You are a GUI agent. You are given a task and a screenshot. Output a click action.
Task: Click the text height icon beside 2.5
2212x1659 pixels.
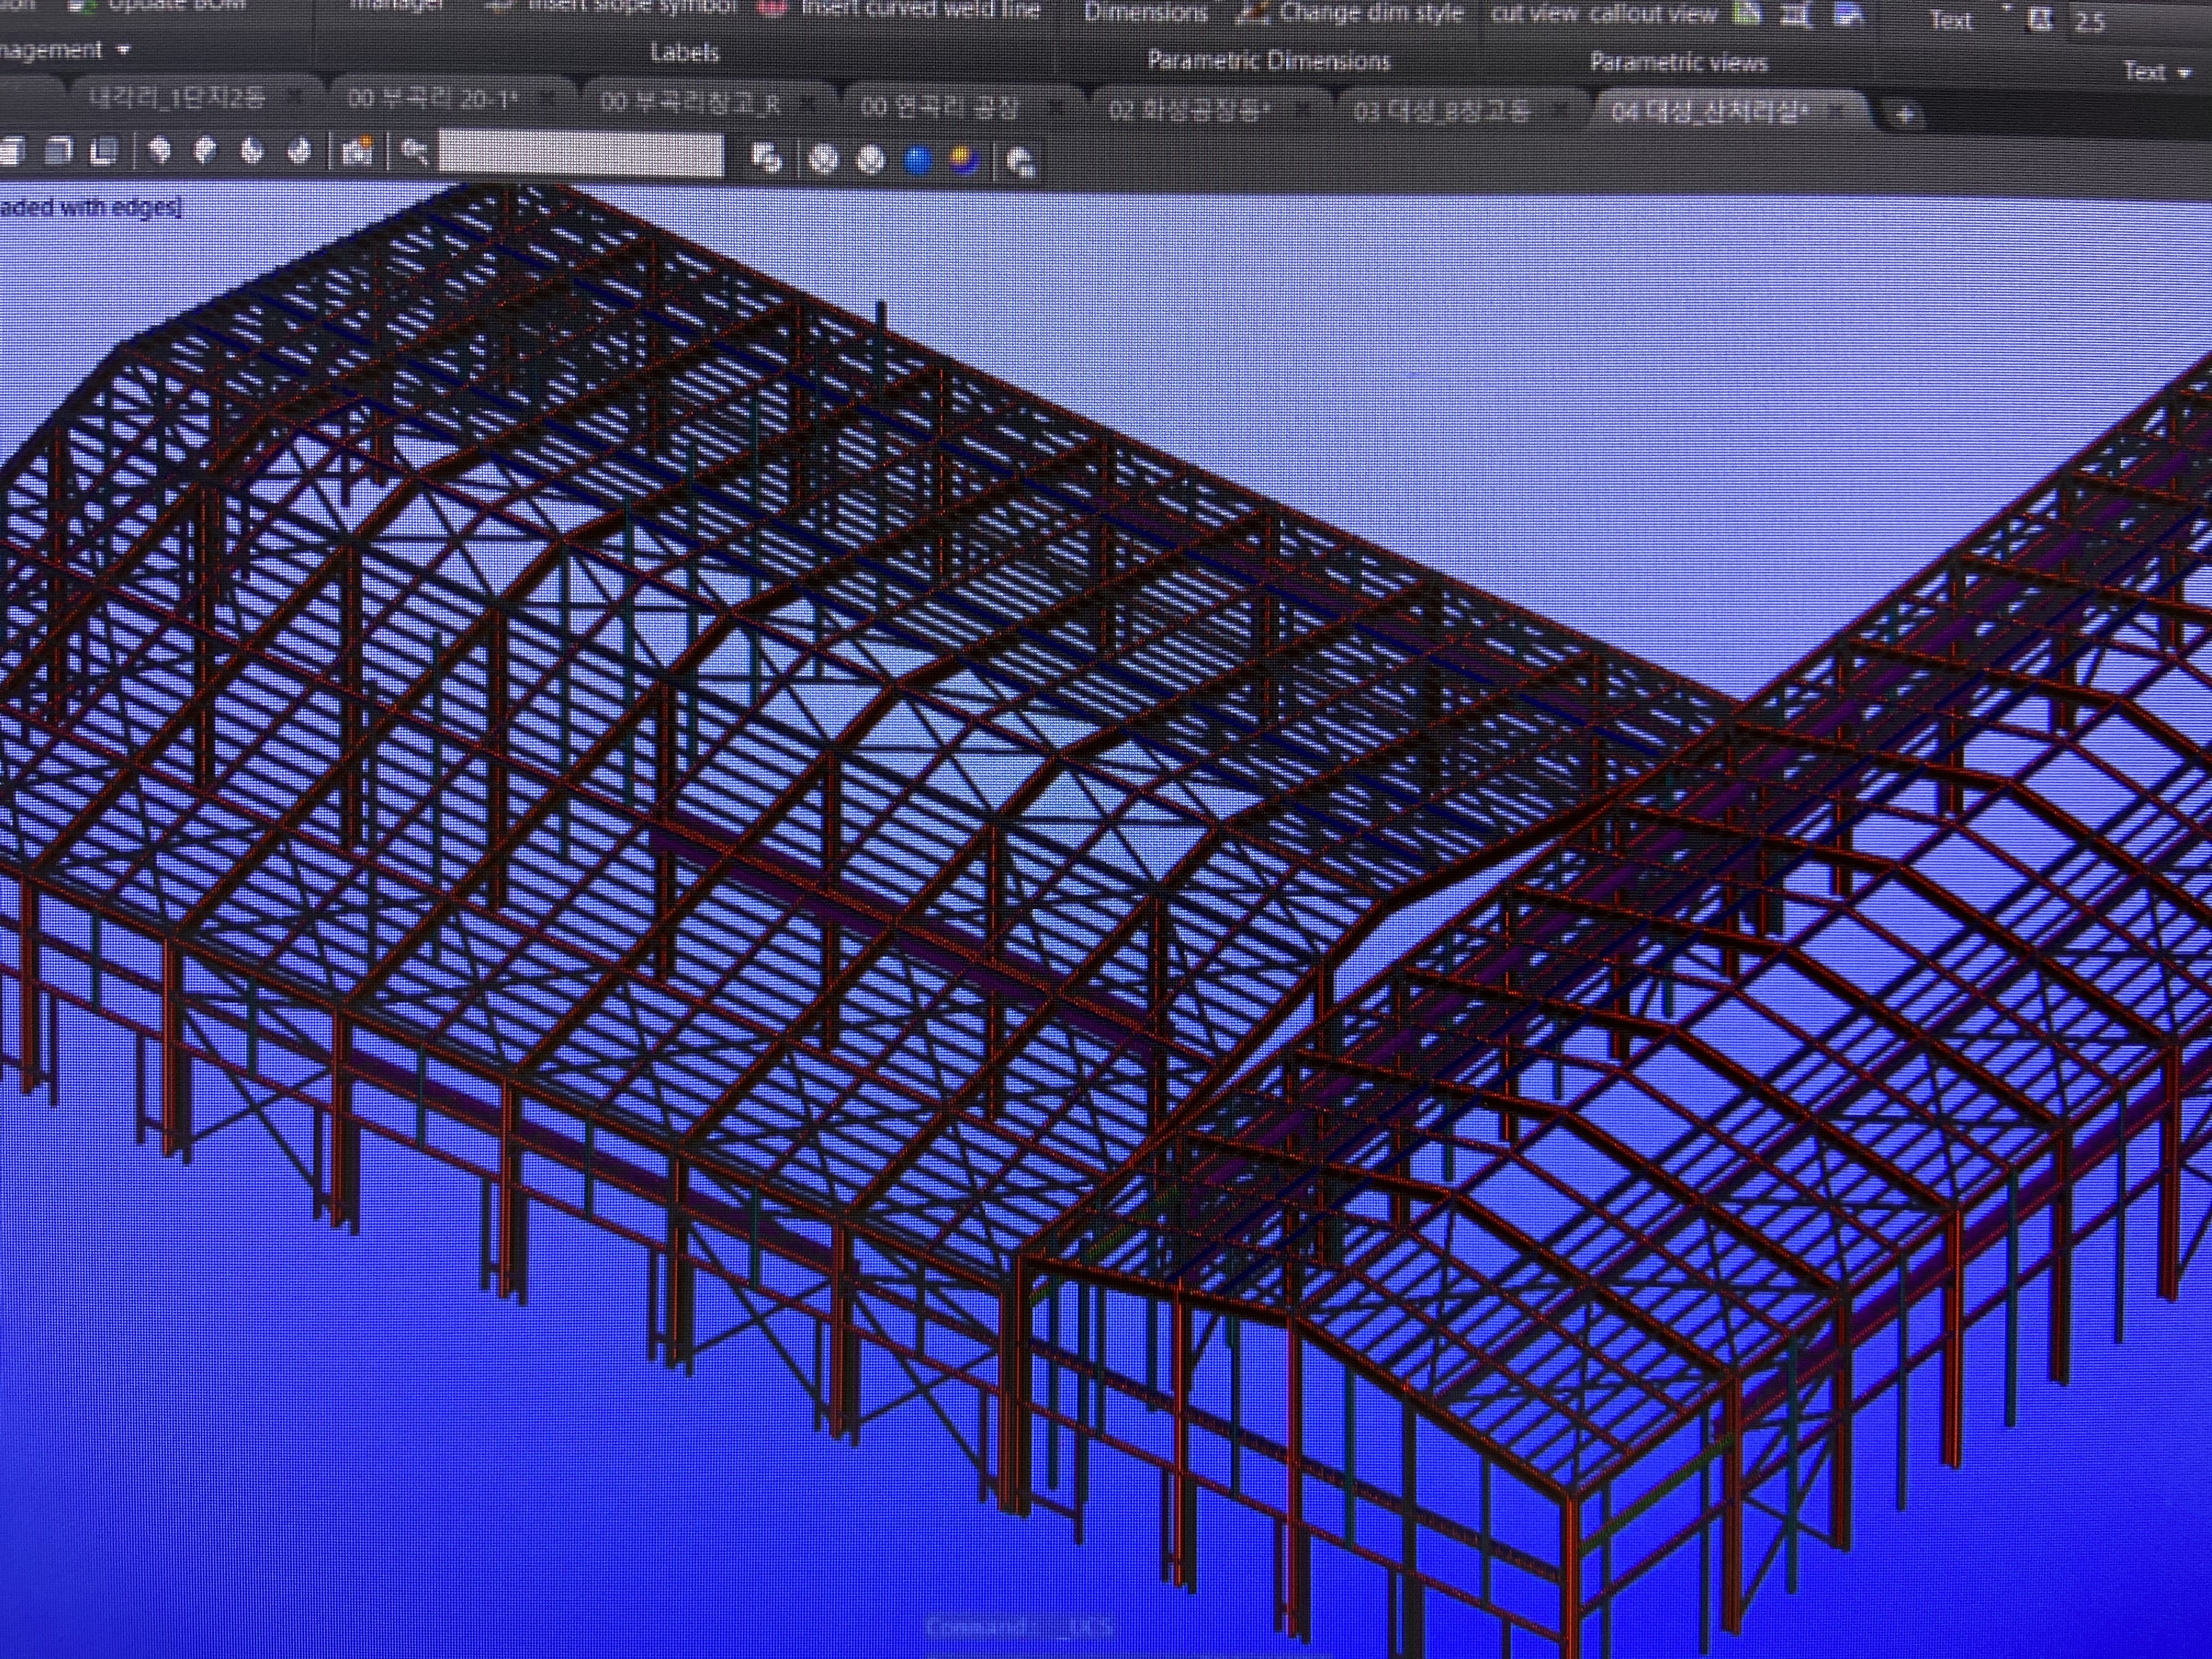[2041, 19]
